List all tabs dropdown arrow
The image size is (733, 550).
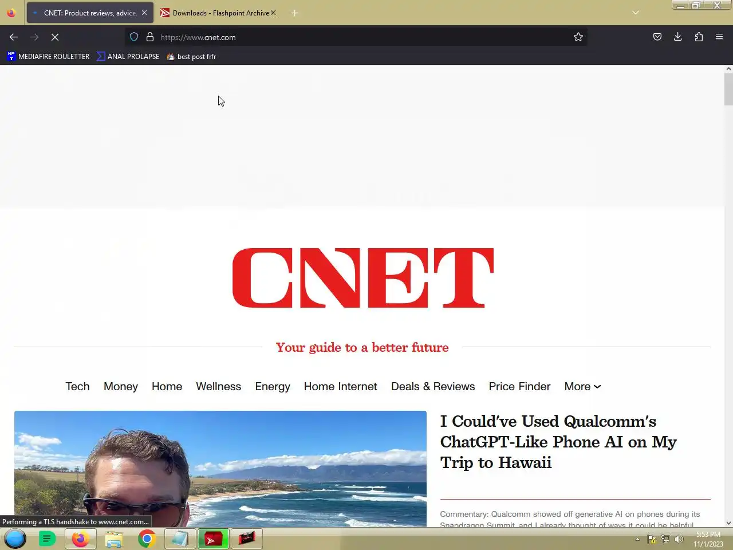(x=636, y=13)
